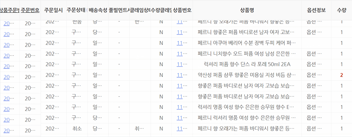Click the 주문일시 column header

pos(53,10)
